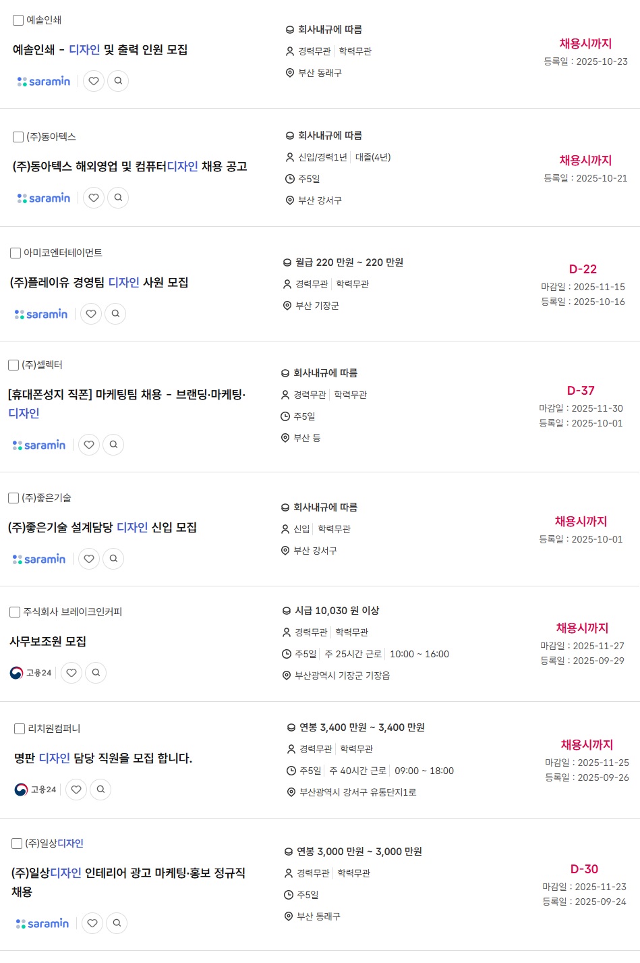Check the 예솔인쇄 checkbox
This screenshot has height=963, width=640.
(18, 20)
